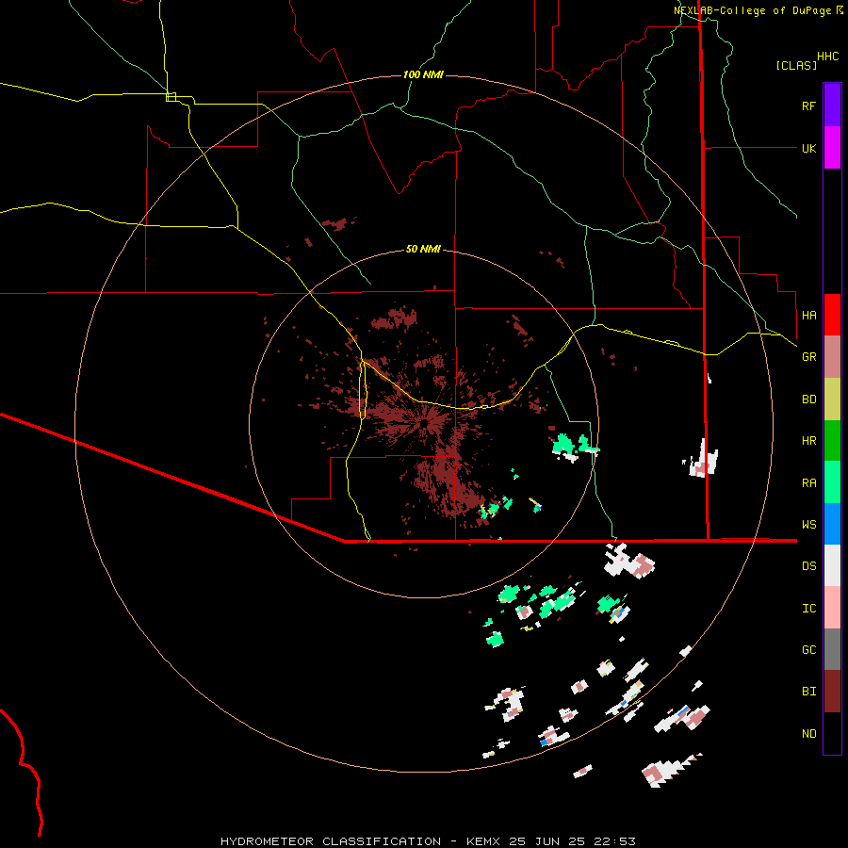Image resolution: width=848 pixels, height=848 pixels.
Task: Click the Hydrometeor Classification KEMX title caption
Action: (428, 841)
